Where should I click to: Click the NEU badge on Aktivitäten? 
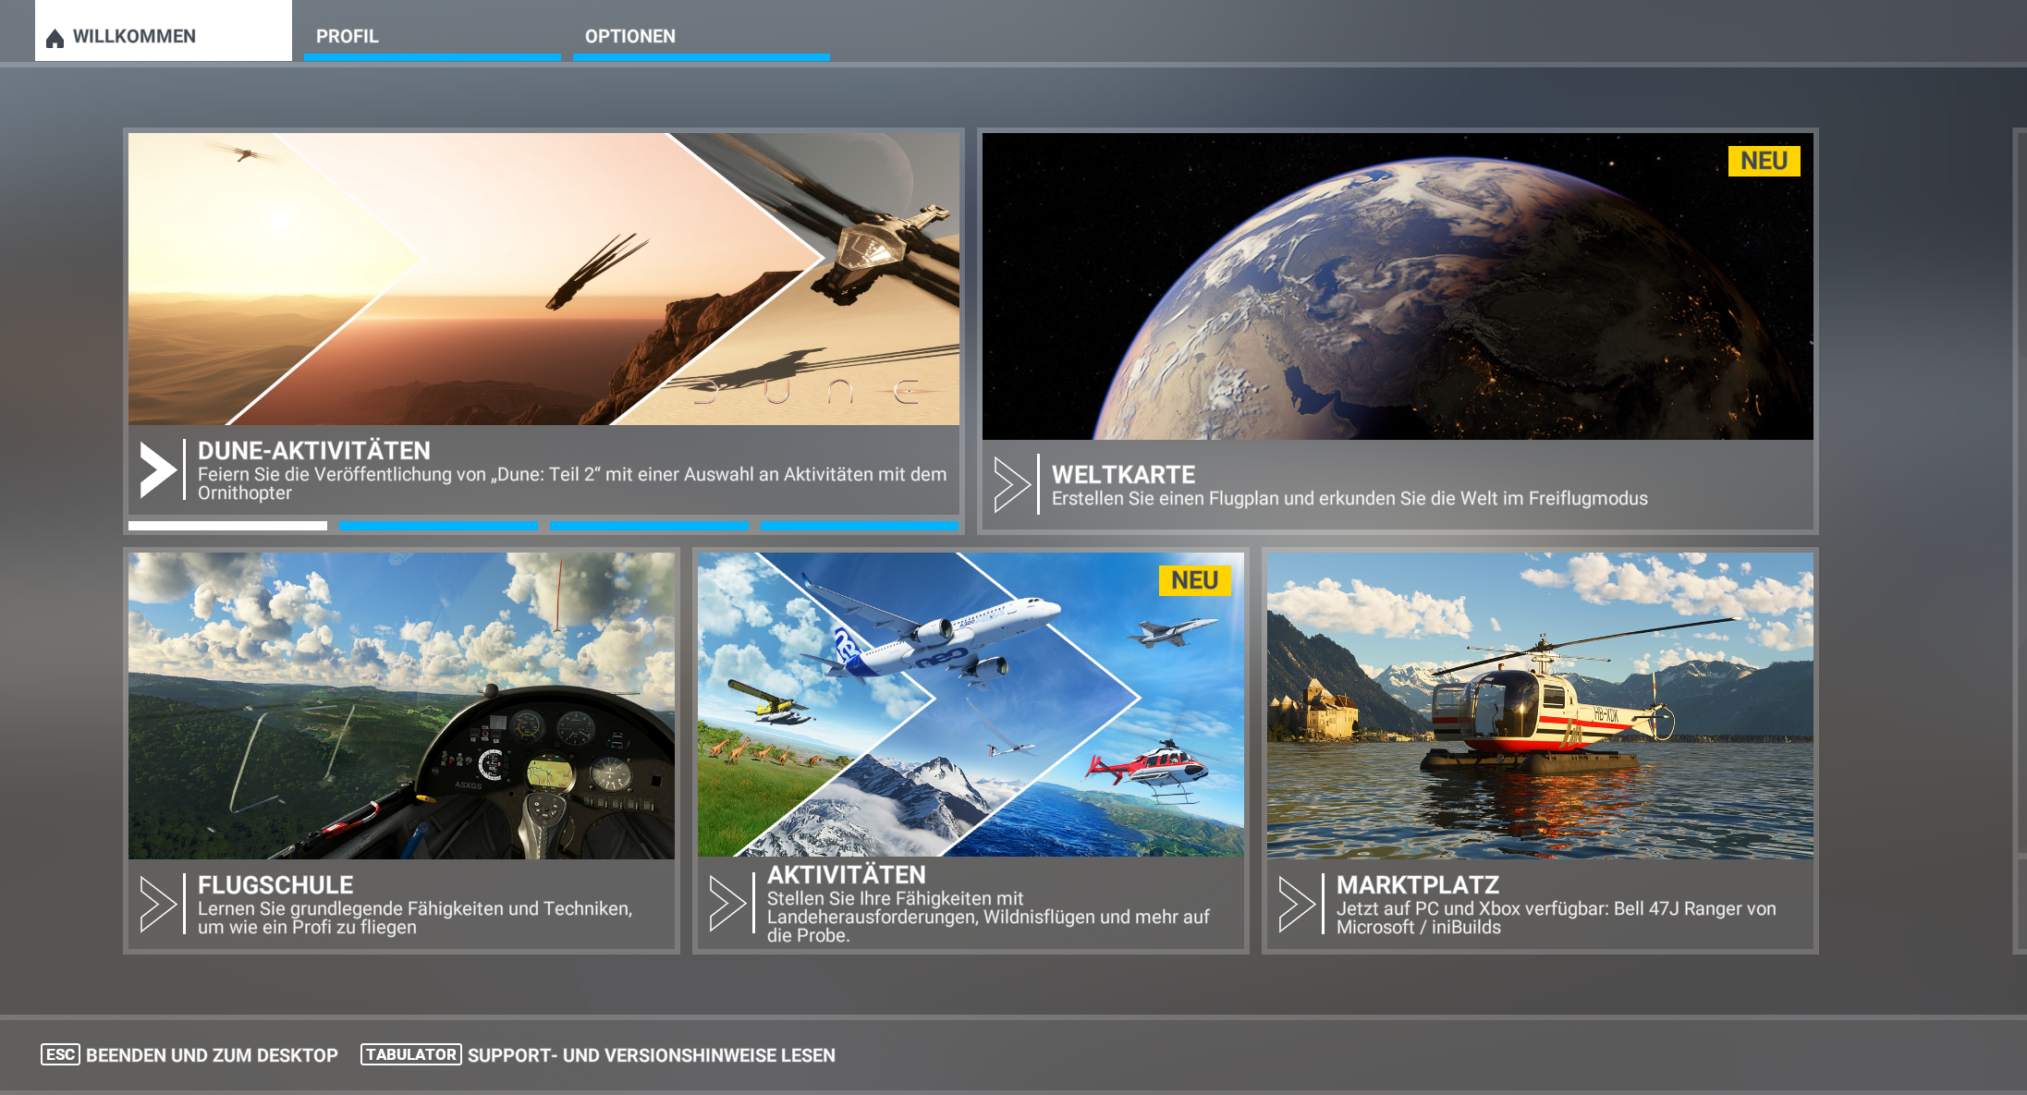coord(1194,580)
